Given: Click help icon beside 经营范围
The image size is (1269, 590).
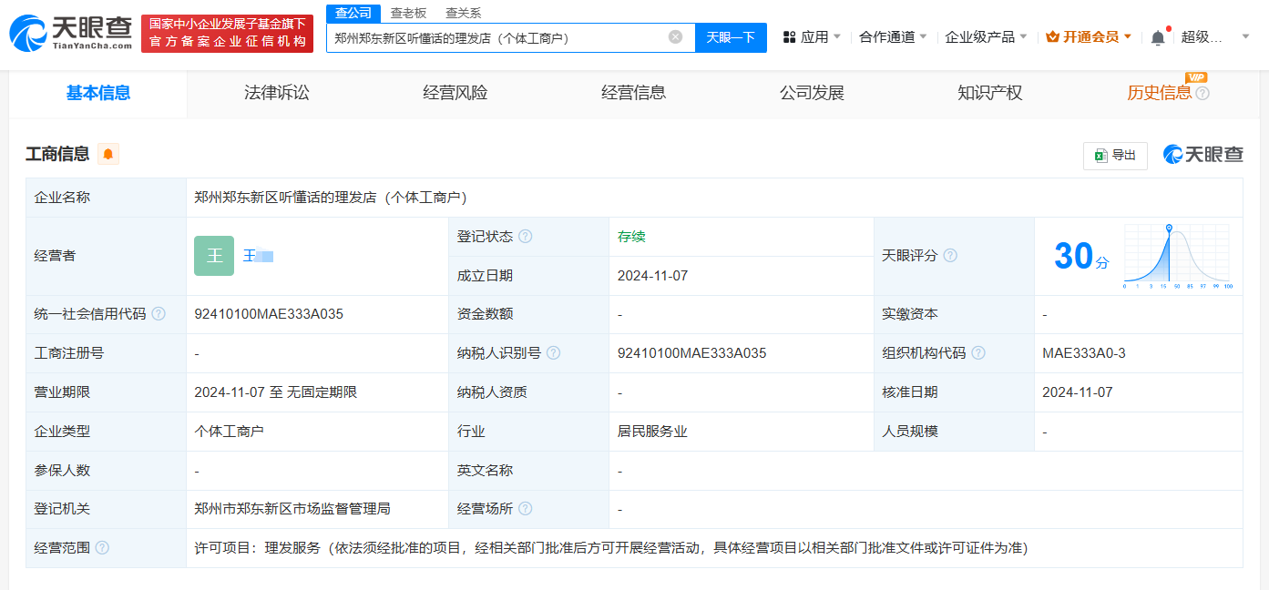Looking at the screenshot, I should click(102, 548).
